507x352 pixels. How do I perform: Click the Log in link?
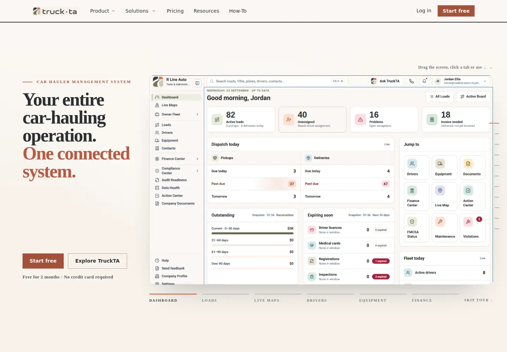pos(424,11)
